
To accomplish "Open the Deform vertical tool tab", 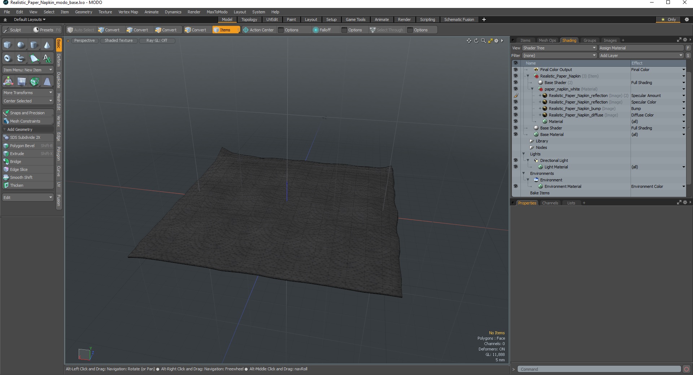I will click(59, 60).
